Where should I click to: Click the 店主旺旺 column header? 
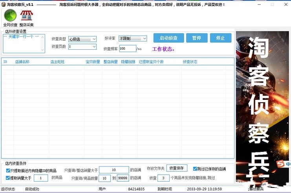pos(57,62)
